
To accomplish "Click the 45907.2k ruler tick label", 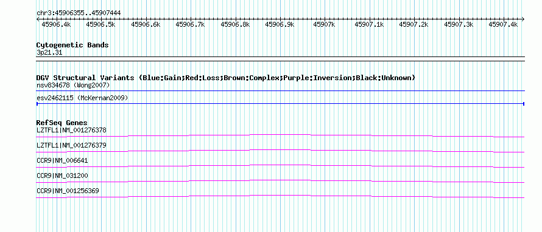I will click(414, 24).
